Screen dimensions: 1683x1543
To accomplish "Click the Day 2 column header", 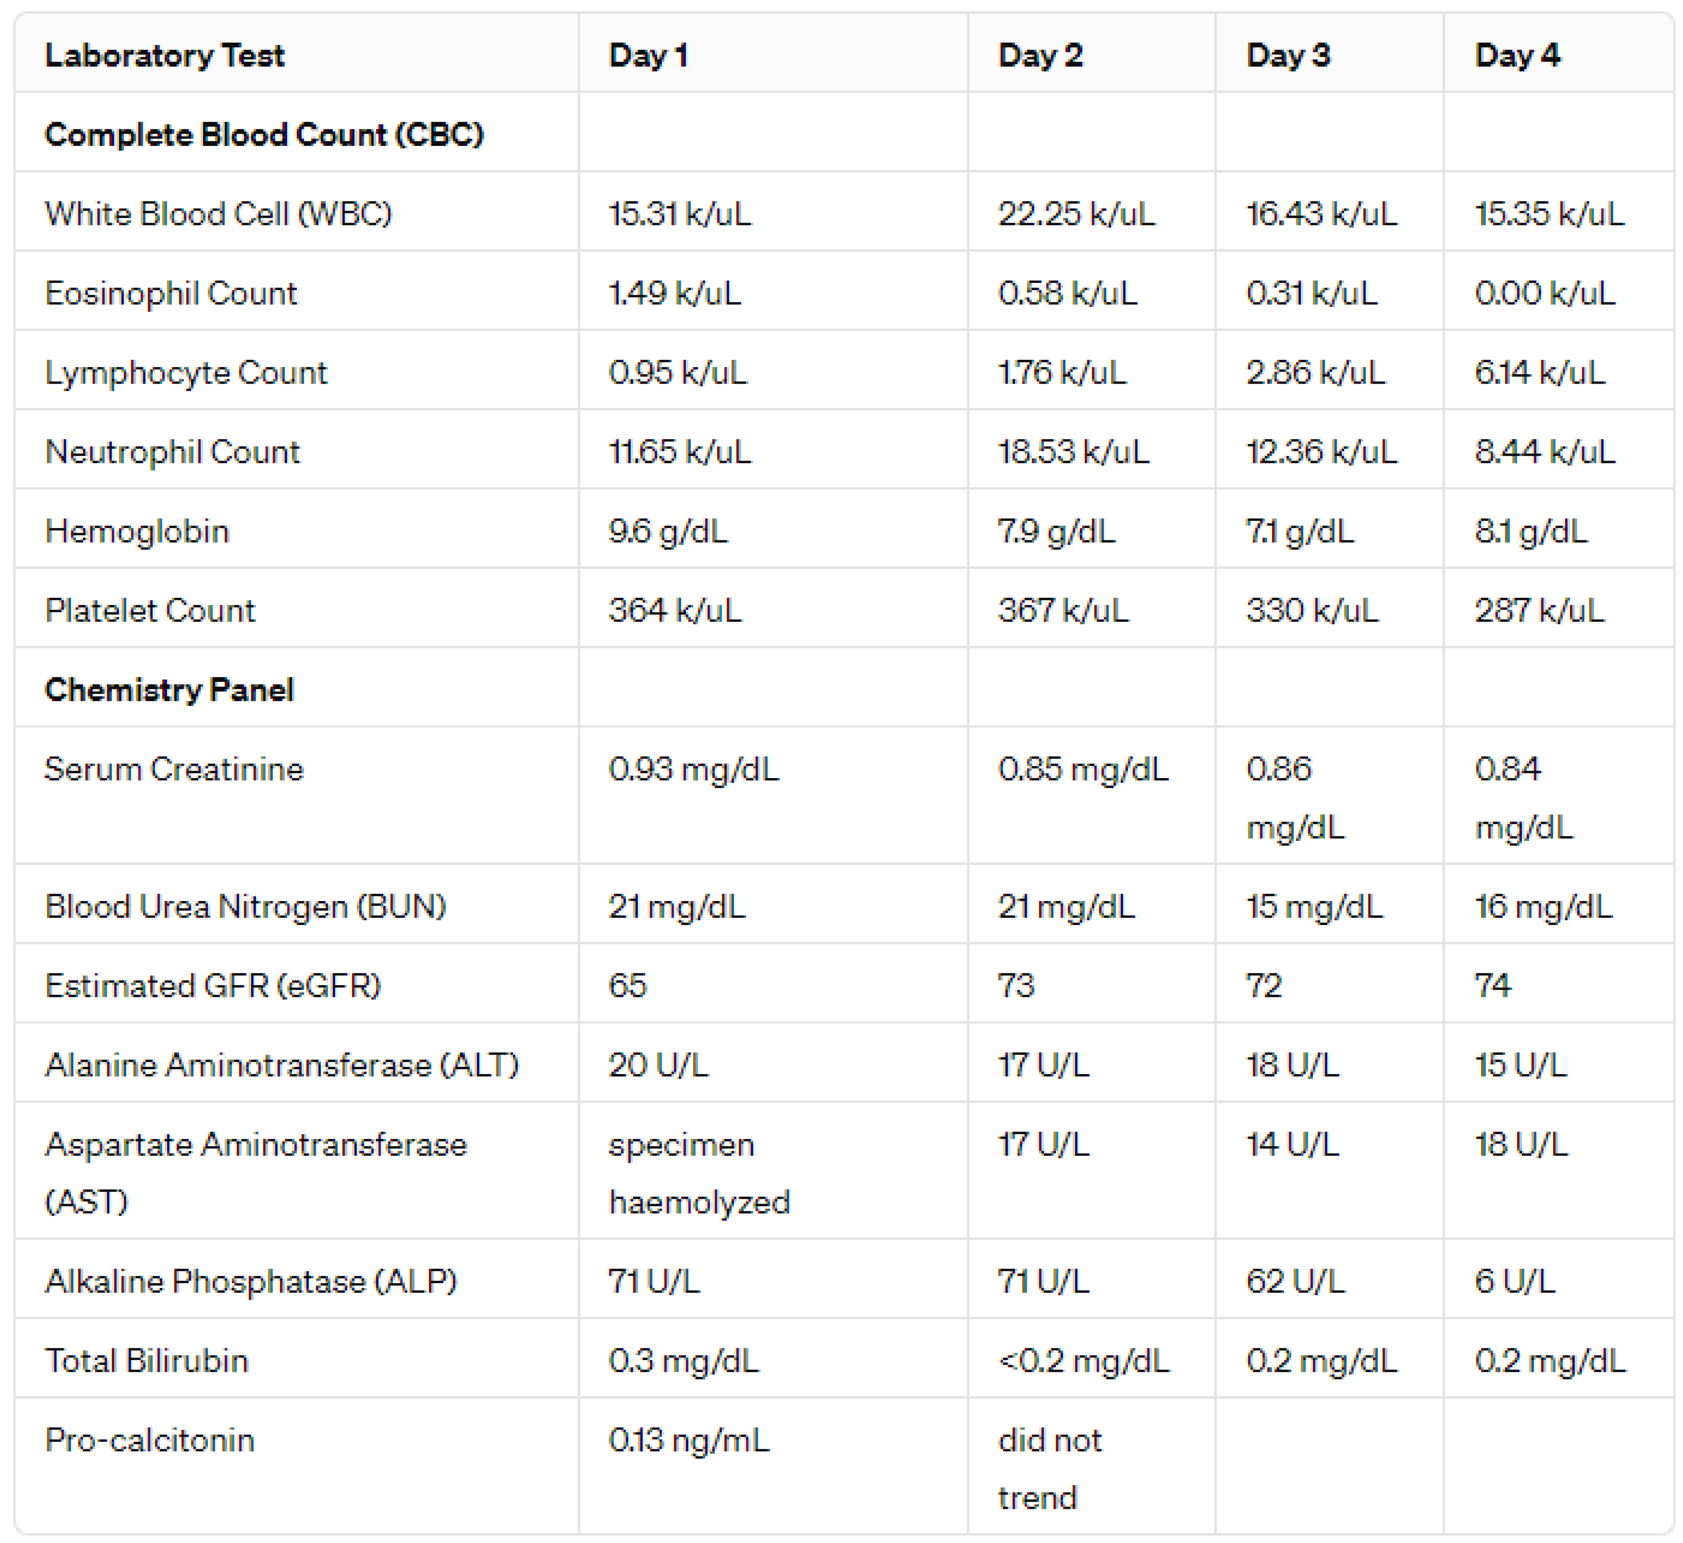I will (x=1040, y=56).
